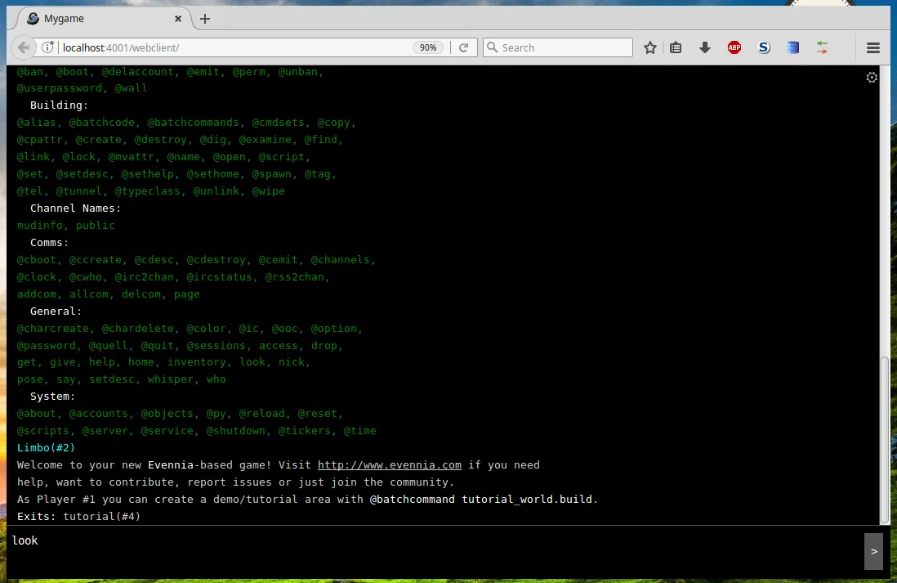Click the 'Channel Names:' heading
Viewport: 897px width, 583px height.
pos(75,209)
